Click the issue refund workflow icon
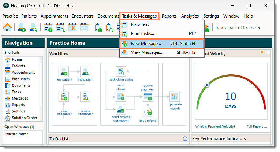 tap(148, 112)
